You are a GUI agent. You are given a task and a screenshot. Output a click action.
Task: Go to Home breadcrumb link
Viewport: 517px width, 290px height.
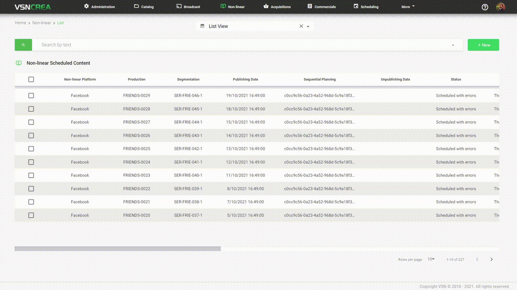(21, 23)
